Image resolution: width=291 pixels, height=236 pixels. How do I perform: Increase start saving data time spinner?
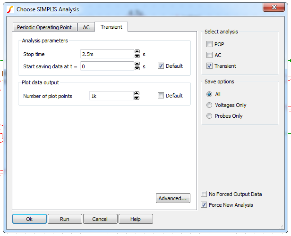pyautogui.click(x=137, y=64)
